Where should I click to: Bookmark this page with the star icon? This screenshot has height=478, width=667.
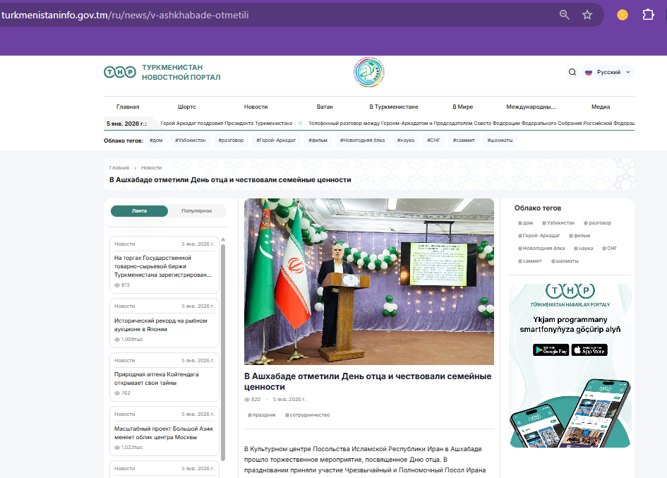coord(587,15)
